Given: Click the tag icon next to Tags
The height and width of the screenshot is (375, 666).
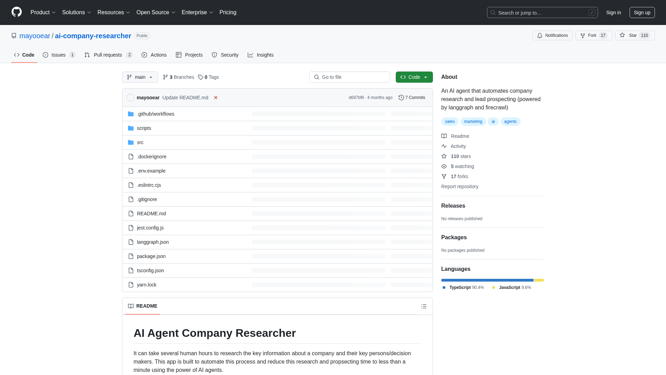Looking at the screenshot, I should tap(200, 77).
